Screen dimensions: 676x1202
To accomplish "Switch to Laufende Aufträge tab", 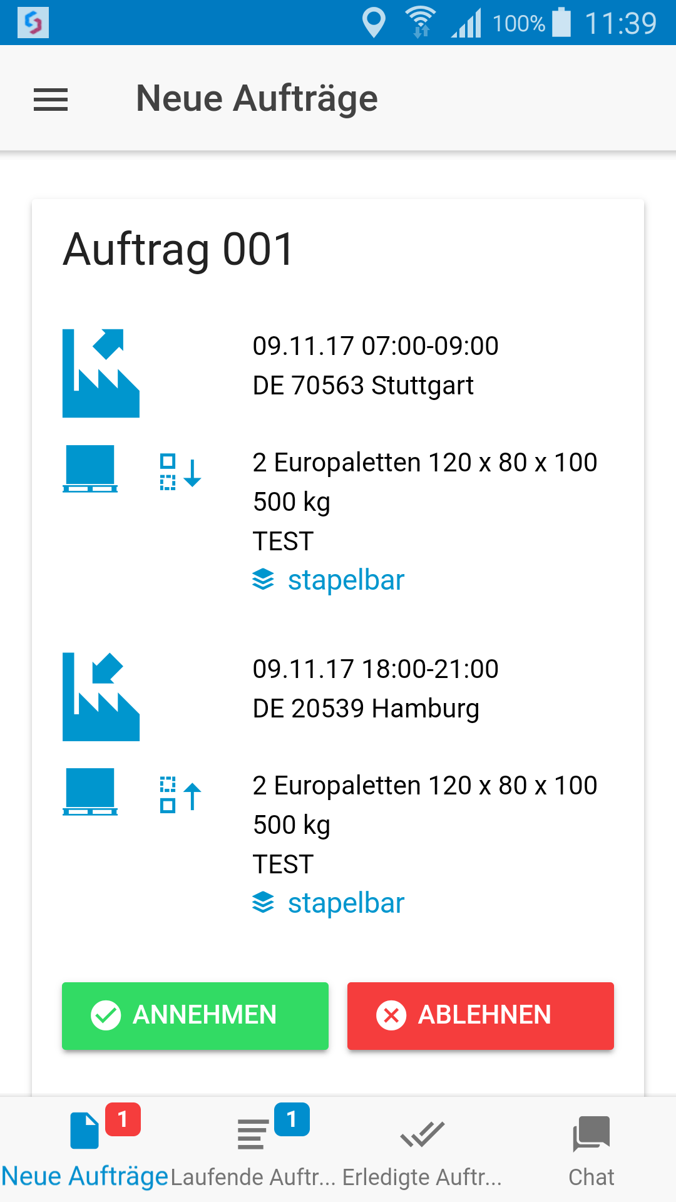I will coord(253,1149).
